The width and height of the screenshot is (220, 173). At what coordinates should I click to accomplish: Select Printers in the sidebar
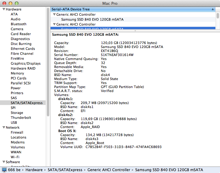click(x=17, y=93)
